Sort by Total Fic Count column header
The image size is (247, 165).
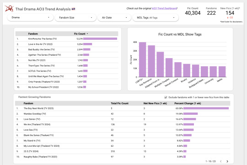pyautogui.click(x=119, y=103)
